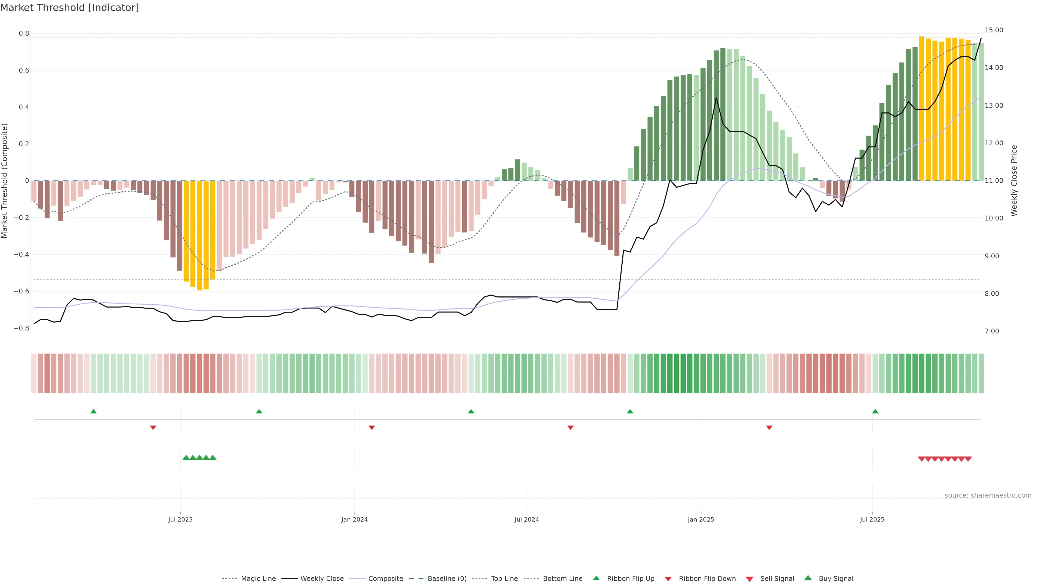Screen dimensions: 1045x588
Task: Toggle Magic Line in the legend
Action: [258, 579]
